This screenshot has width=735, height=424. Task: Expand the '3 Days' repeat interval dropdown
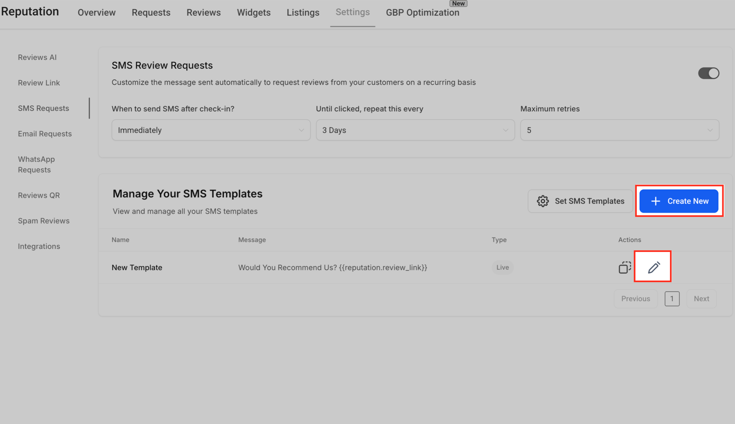pyautogui.click(x=415, y=130)
